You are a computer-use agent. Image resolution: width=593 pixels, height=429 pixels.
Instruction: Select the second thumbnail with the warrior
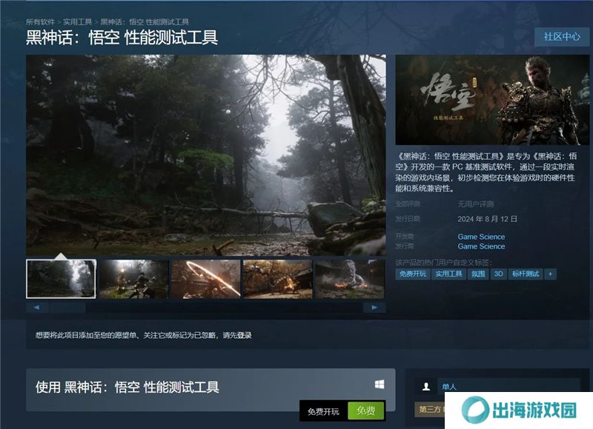[x=133, y=279]
